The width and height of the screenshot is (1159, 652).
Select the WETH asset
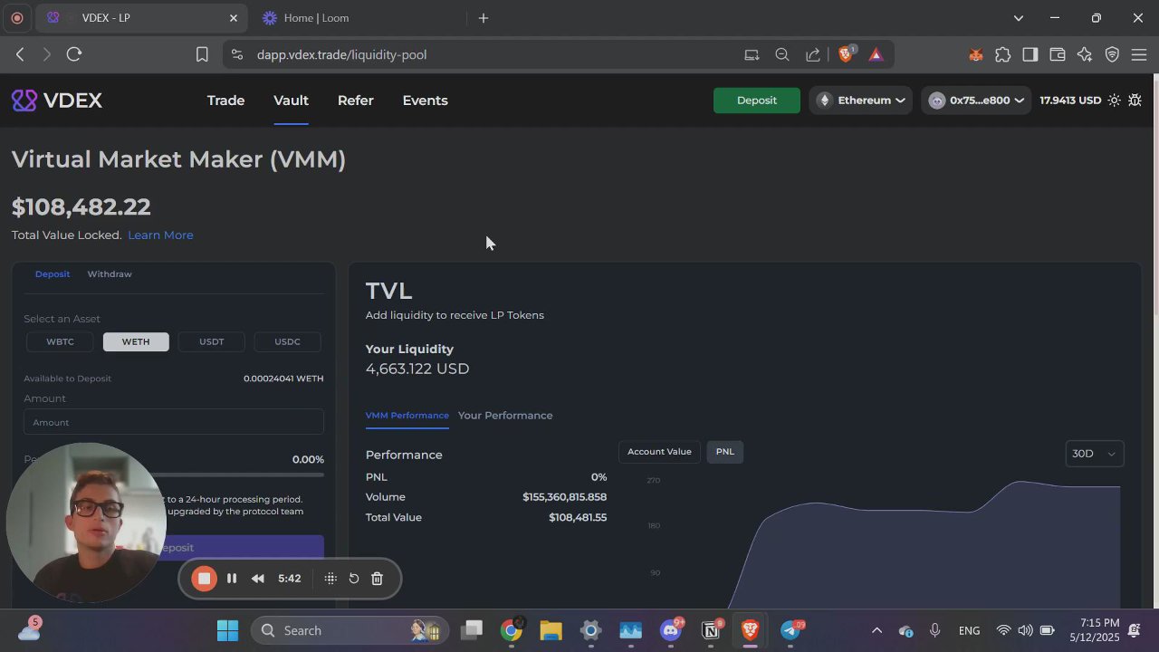pos(136,341)
